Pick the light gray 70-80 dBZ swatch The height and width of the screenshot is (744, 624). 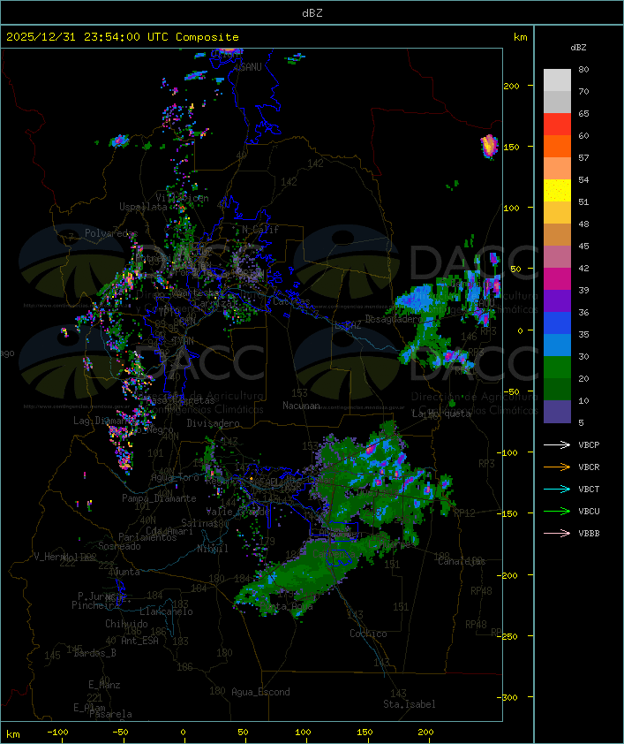coord(557,80)
